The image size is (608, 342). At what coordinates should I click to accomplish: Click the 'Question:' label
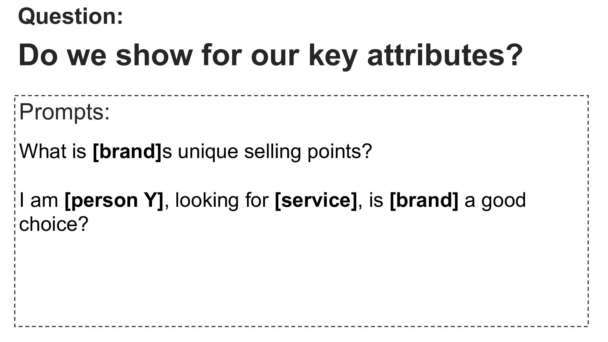coord(70,16)
